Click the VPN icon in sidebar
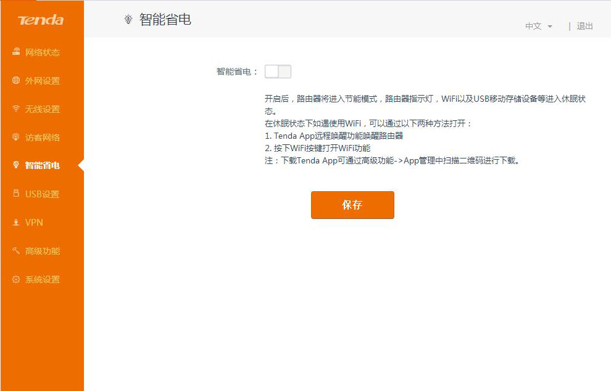Image resolution: width=611 pixels, height=391 pixels. 16,223
